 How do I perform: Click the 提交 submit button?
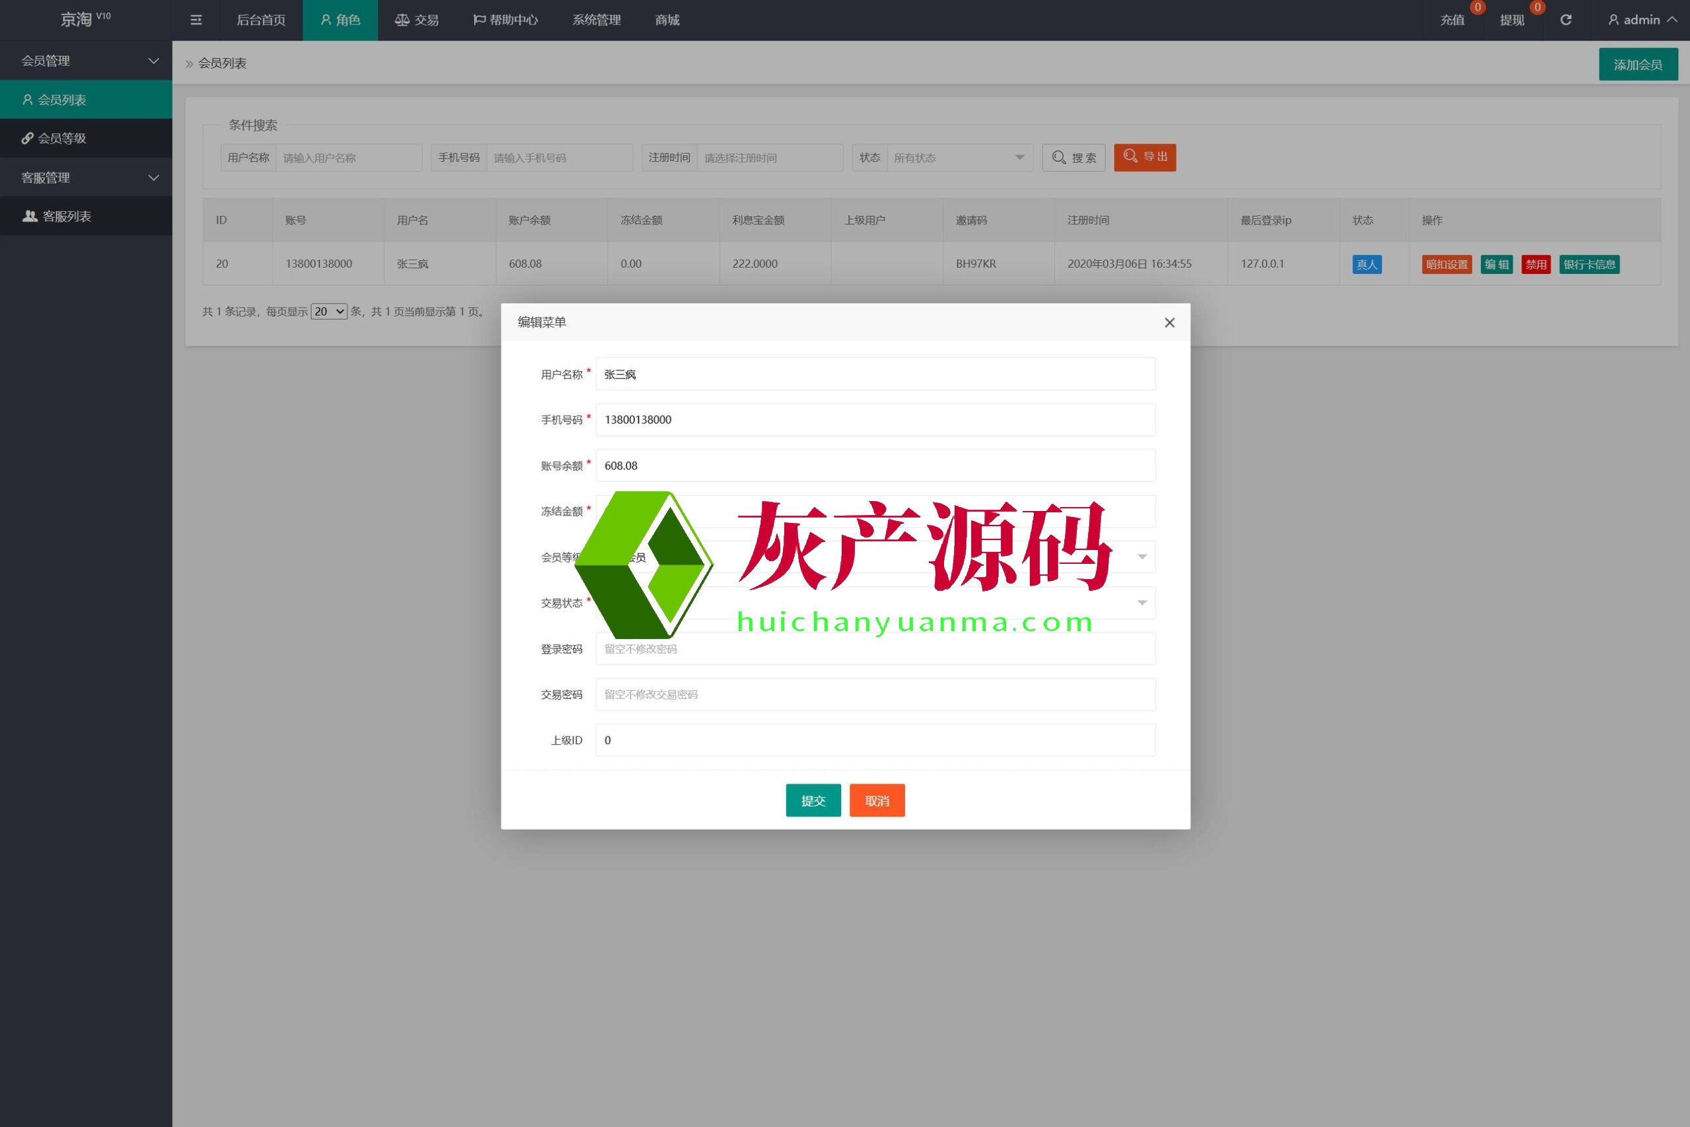click(x=813, y=801)
